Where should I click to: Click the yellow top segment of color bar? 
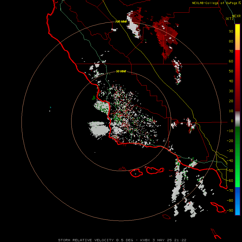coord(237,37)
